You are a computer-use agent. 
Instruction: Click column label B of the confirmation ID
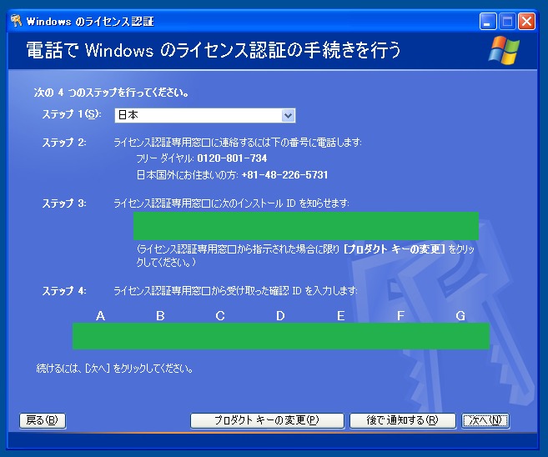160,316
